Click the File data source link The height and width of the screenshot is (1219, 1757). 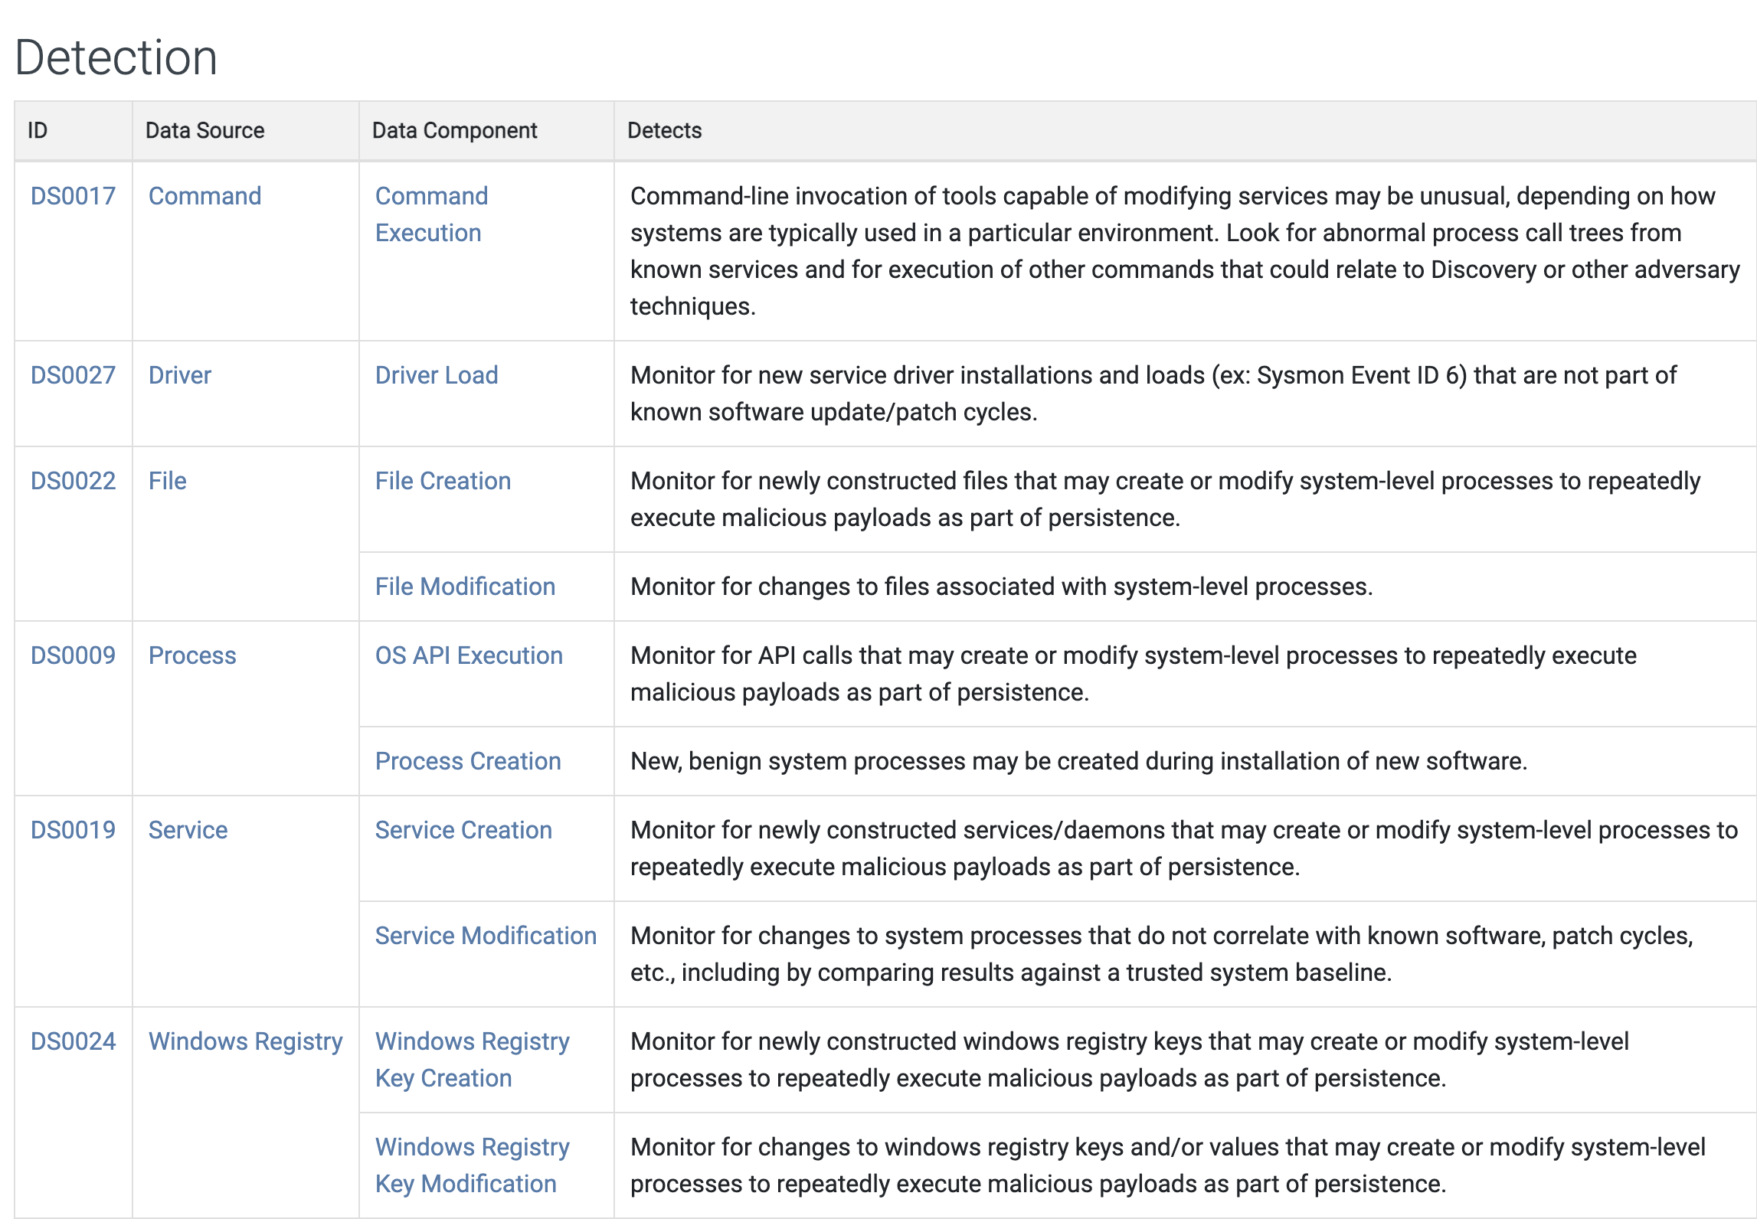[167, 481]
